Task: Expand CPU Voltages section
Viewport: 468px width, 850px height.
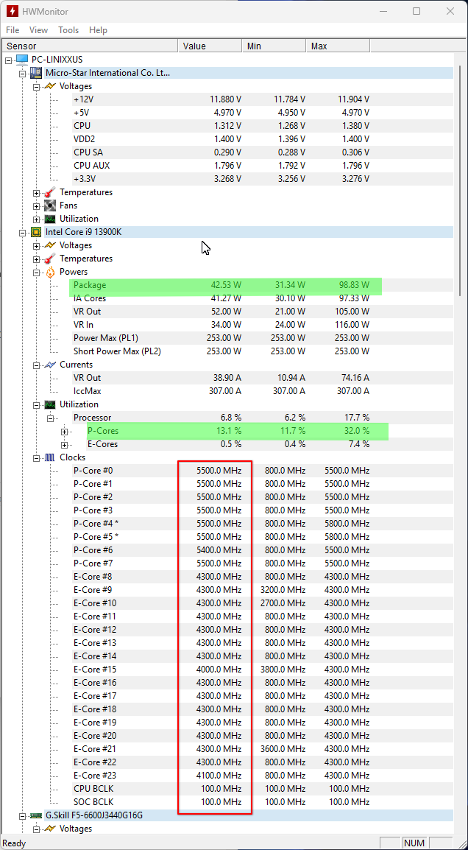Action: (36, 245)
